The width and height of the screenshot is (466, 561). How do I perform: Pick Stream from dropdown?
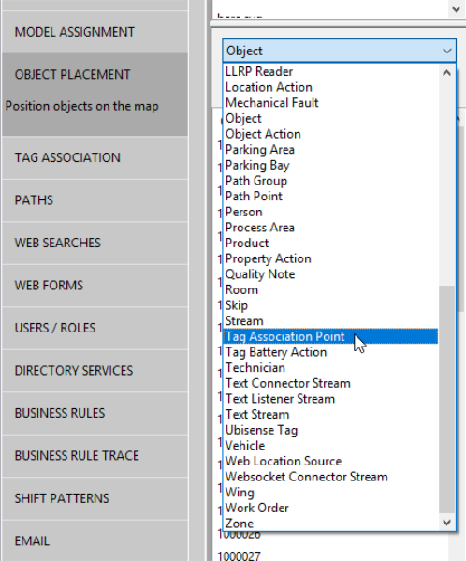coord(330,321)
